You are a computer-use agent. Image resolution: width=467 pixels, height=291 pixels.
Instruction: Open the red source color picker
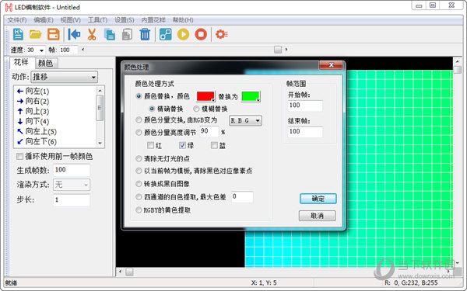[x=205, y=96]
